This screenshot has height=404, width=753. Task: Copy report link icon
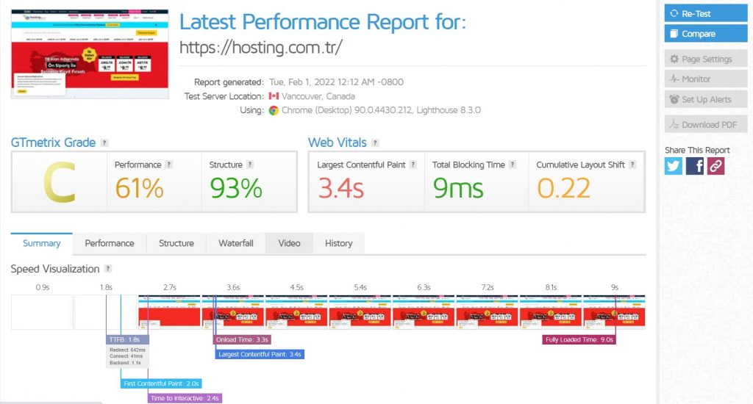[715, 166]
